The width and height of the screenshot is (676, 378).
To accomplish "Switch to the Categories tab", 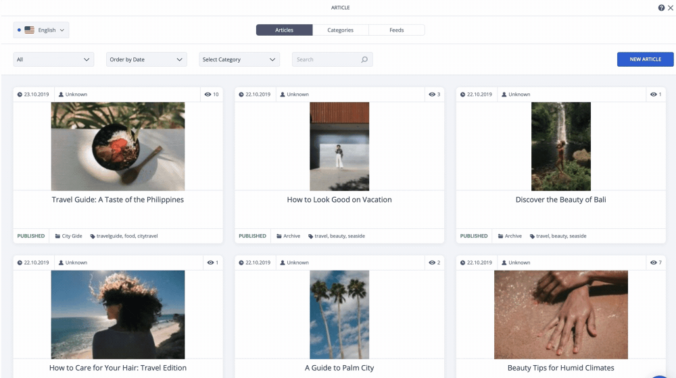I will [340, 30].
